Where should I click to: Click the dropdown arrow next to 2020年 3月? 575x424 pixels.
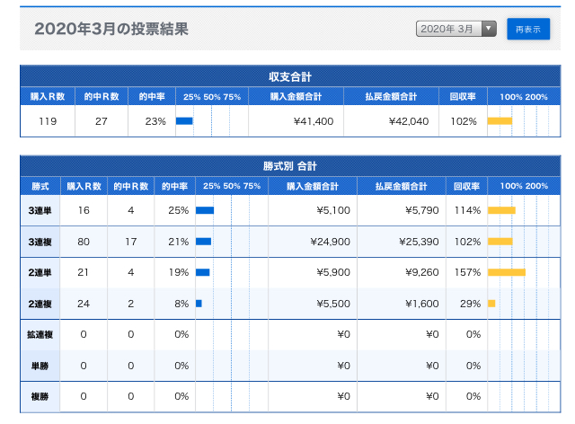489,29
